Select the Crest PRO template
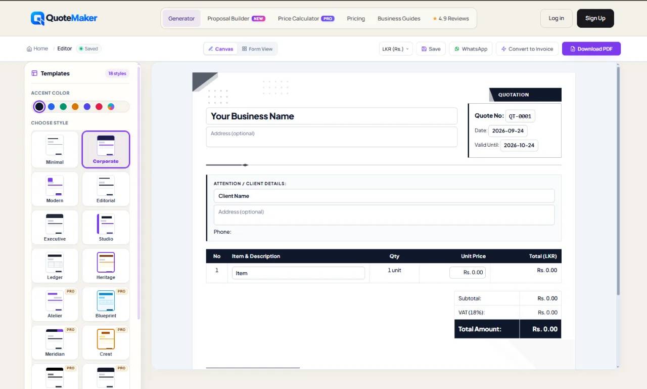This screenshot has height=389, width=647. (x=106, y=342)
